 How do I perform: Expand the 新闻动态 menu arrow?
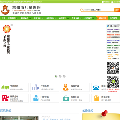click(30, 19)
